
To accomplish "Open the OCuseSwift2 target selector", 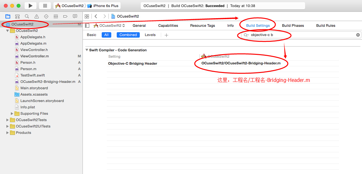I will tap(109, 25).
